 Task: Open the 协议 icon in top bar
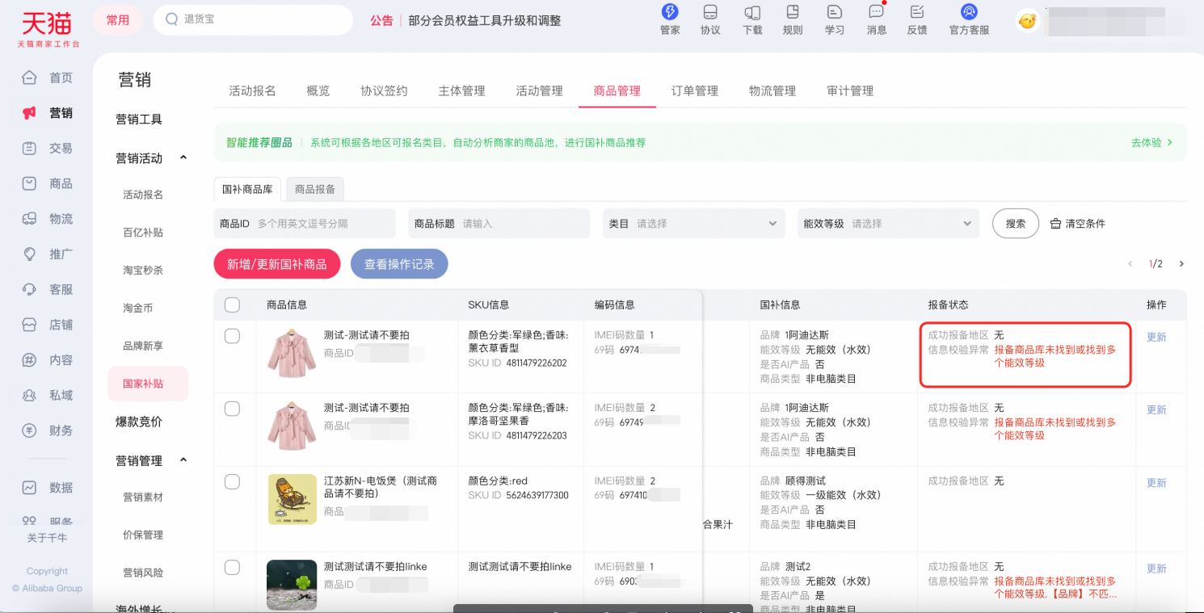point(710,12)
